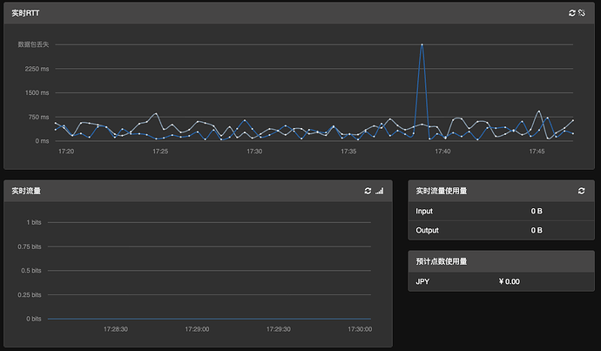
Task: Click the ¥ 0.00 amount
Action: point(510,281)
